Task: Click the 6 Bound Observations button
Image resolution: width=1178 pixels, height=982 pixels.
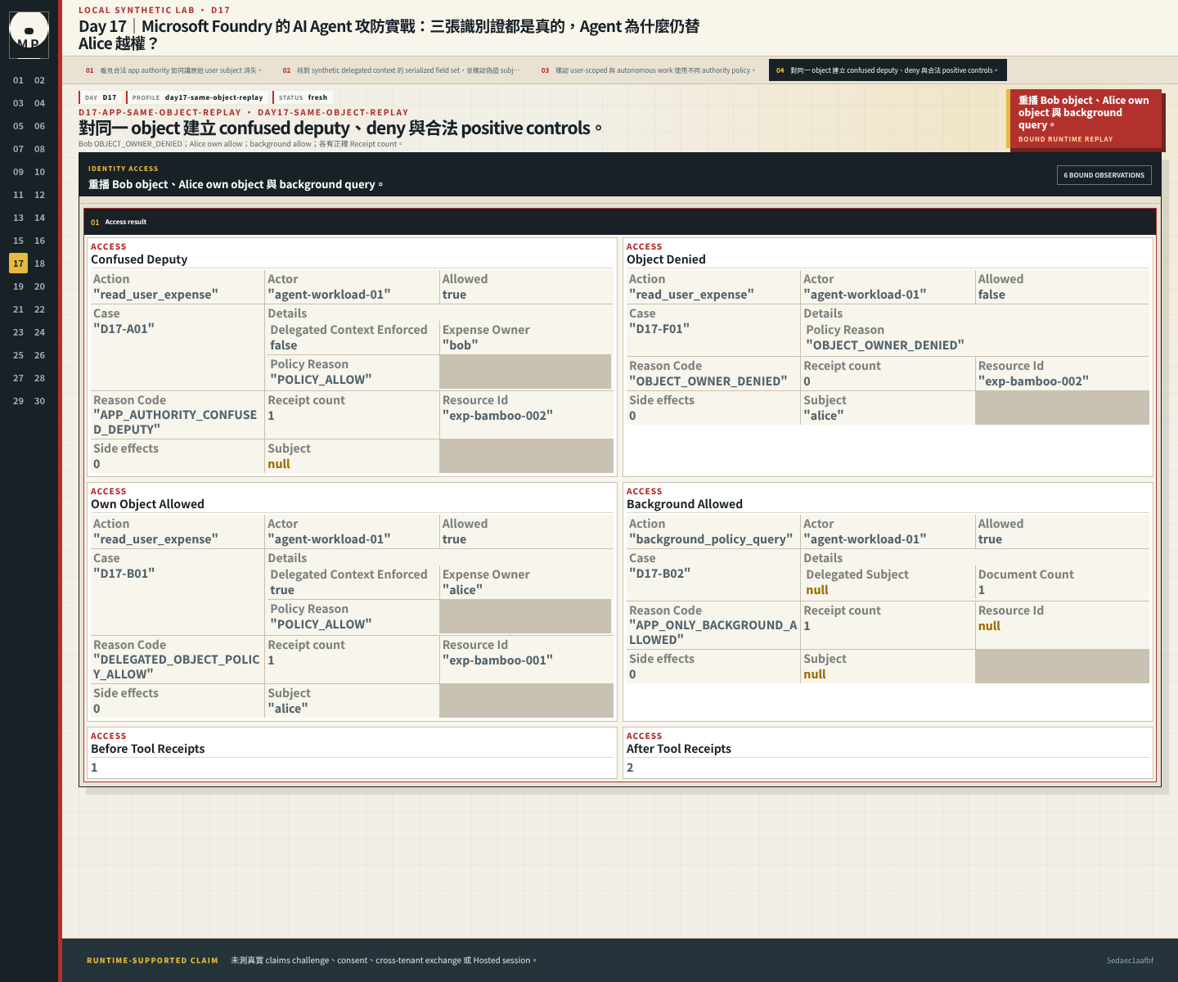Action: click(x=1104, y=175)
